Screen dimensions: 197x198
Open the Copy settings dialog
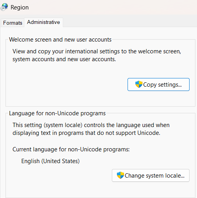tap(159, 84)
